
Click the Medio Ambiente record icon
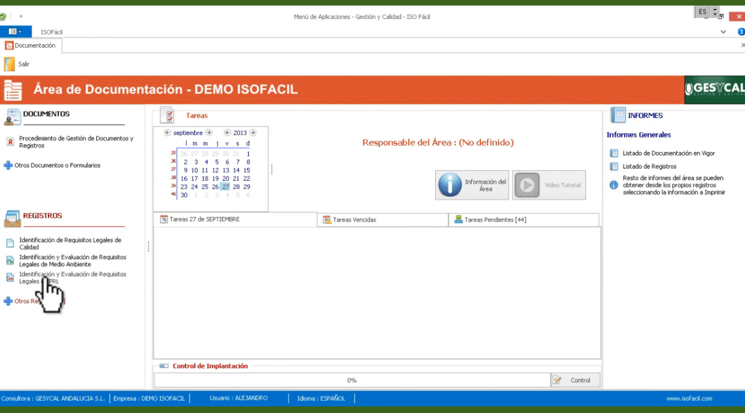(10, 260)
